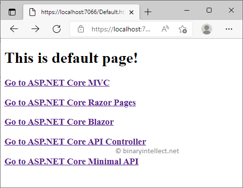Close the Default.html browser tab

coord(131,12)
